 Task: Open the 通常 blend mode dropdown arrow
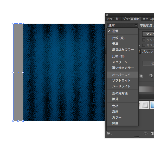pyautogui.click(x=136, y=25)
